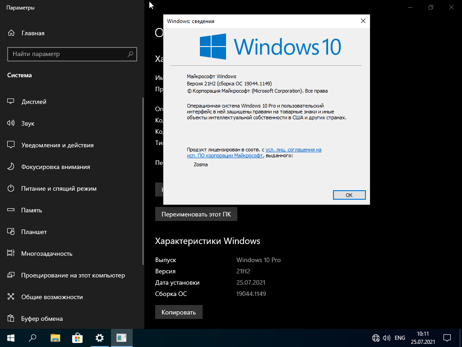This screenshot has width=462, height=347.
Task: Open File Explorer from the taskbar
Action: click(x=55, y=338)
